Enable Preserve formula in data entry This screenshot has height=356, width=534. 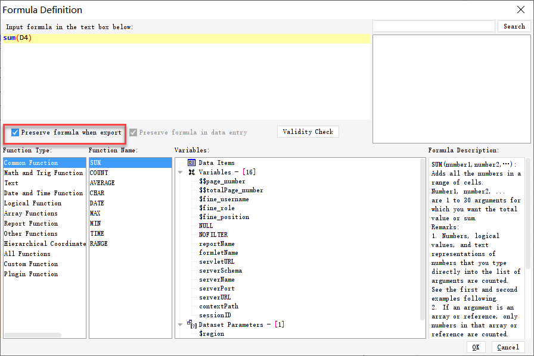(x=132, y=132)
